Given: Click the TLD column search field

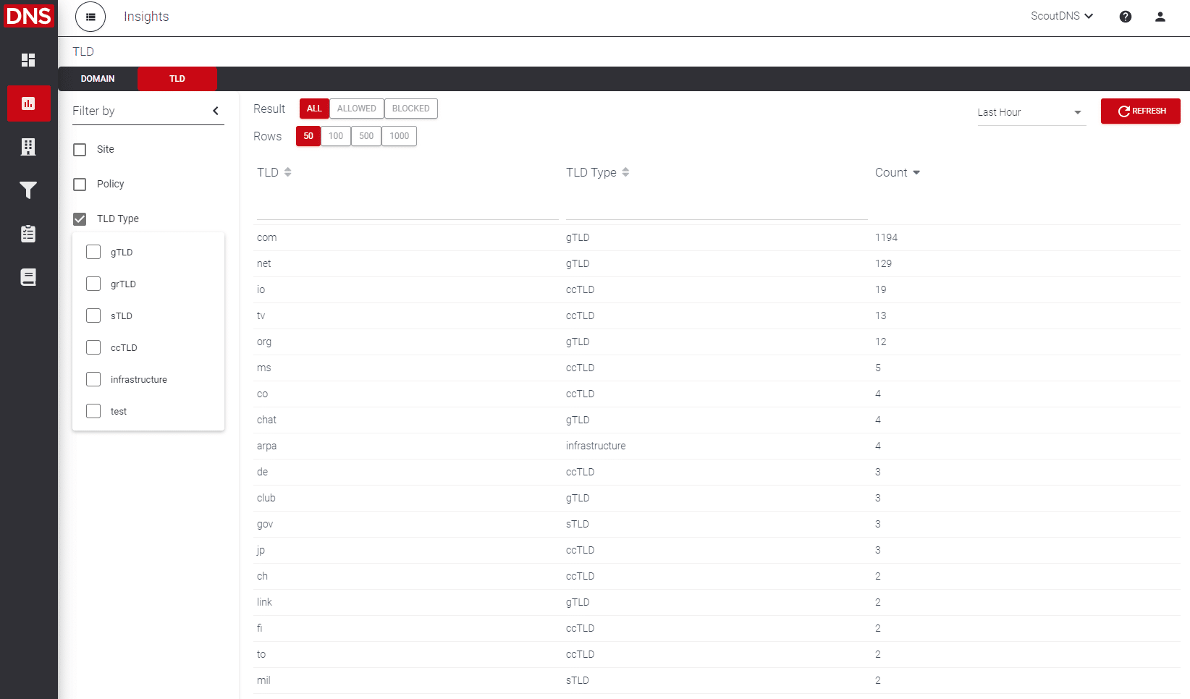Looking at the screenshot, I should point(408,207).
